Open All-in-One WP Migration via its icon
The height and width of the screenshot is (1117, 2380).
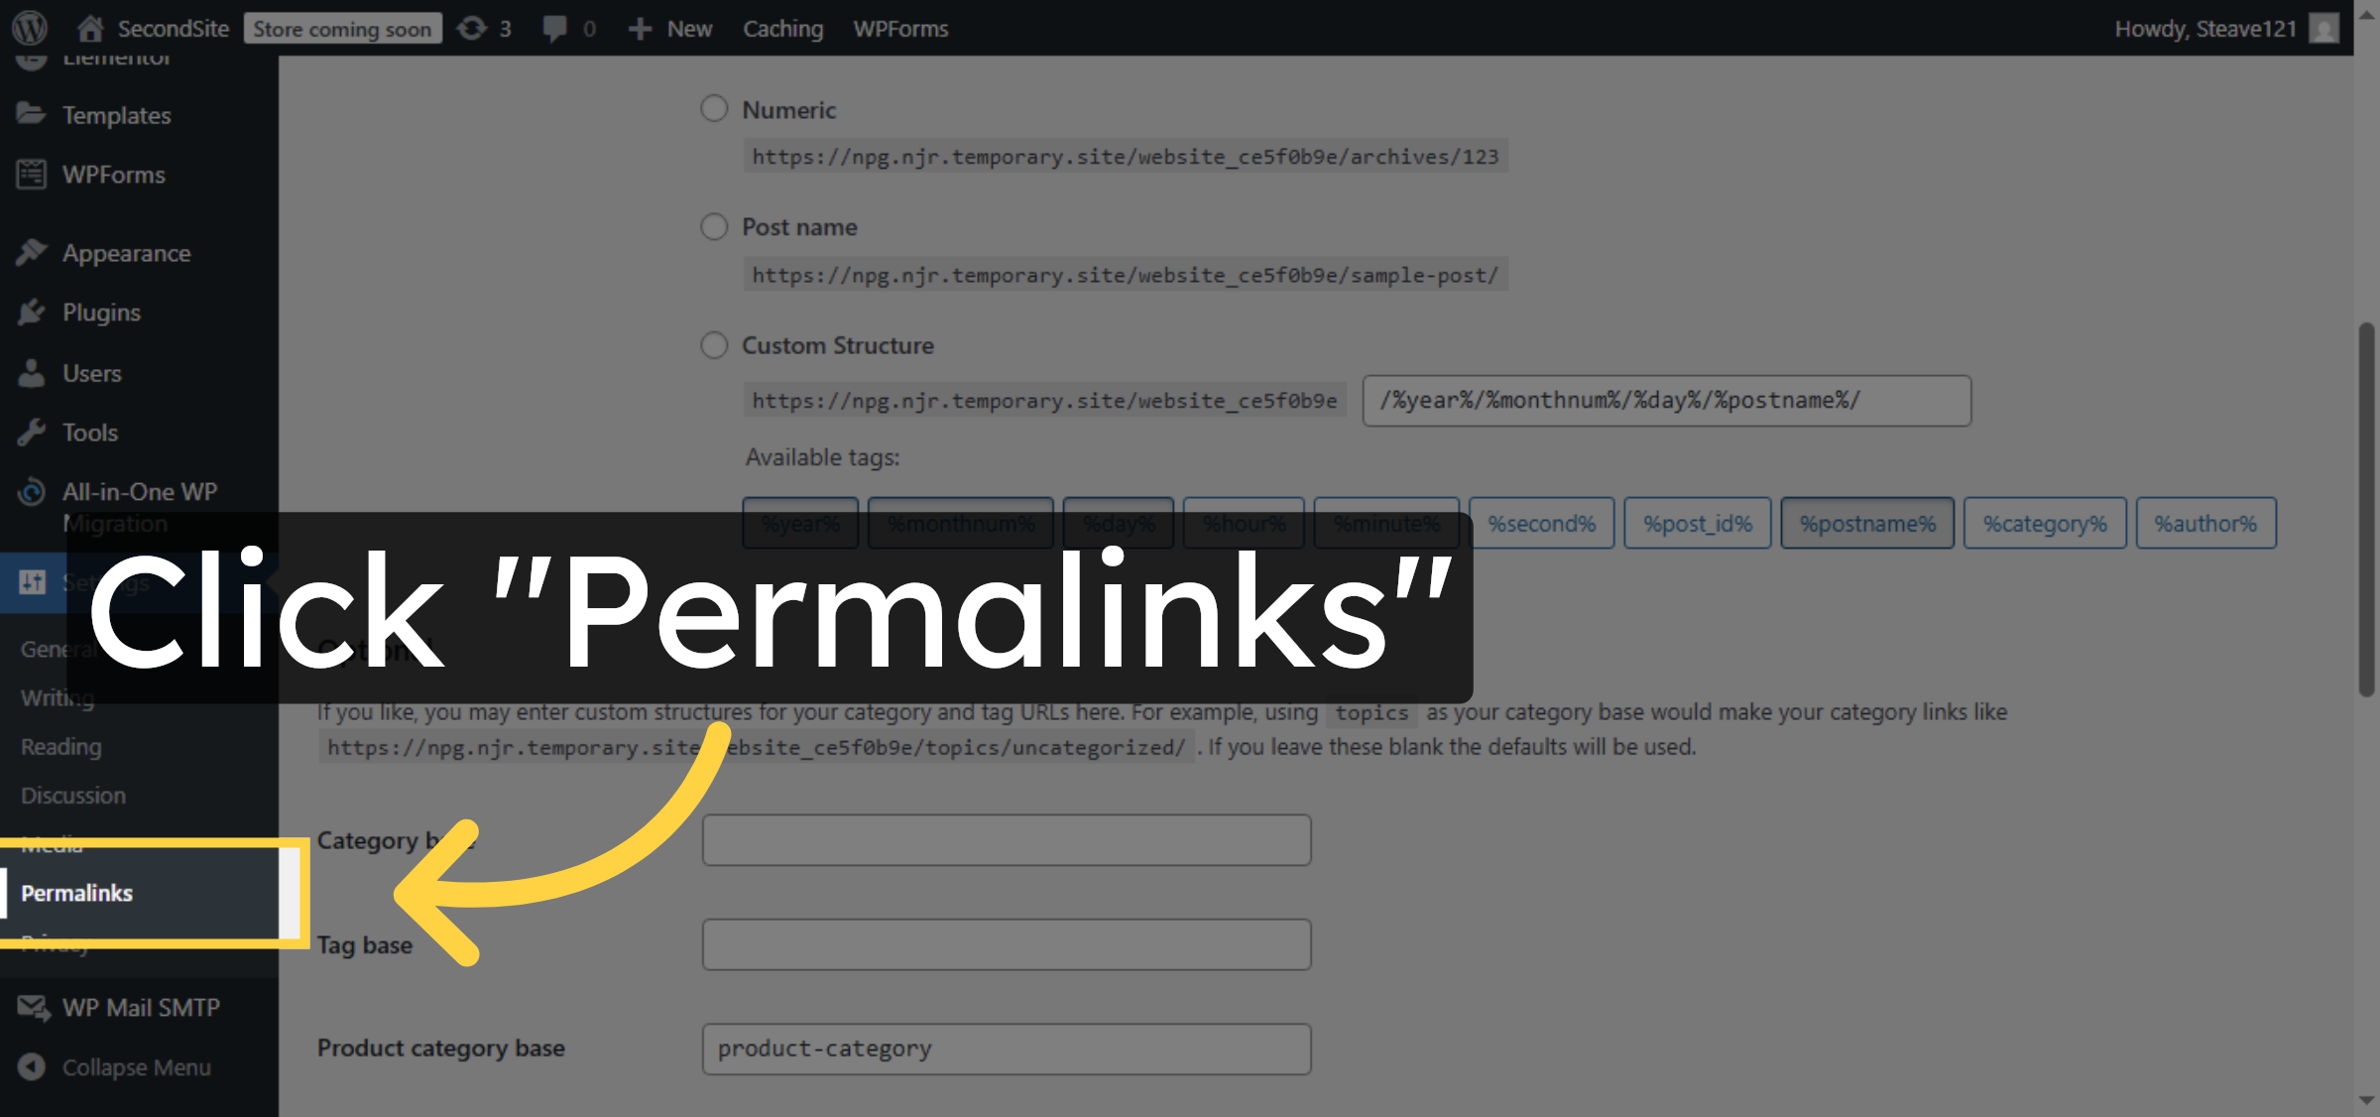tap(32, 491)
